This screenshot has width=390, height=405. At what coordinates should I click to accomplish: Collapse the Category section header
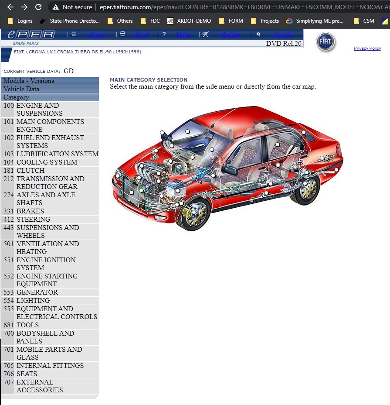(x=50, y=97)
